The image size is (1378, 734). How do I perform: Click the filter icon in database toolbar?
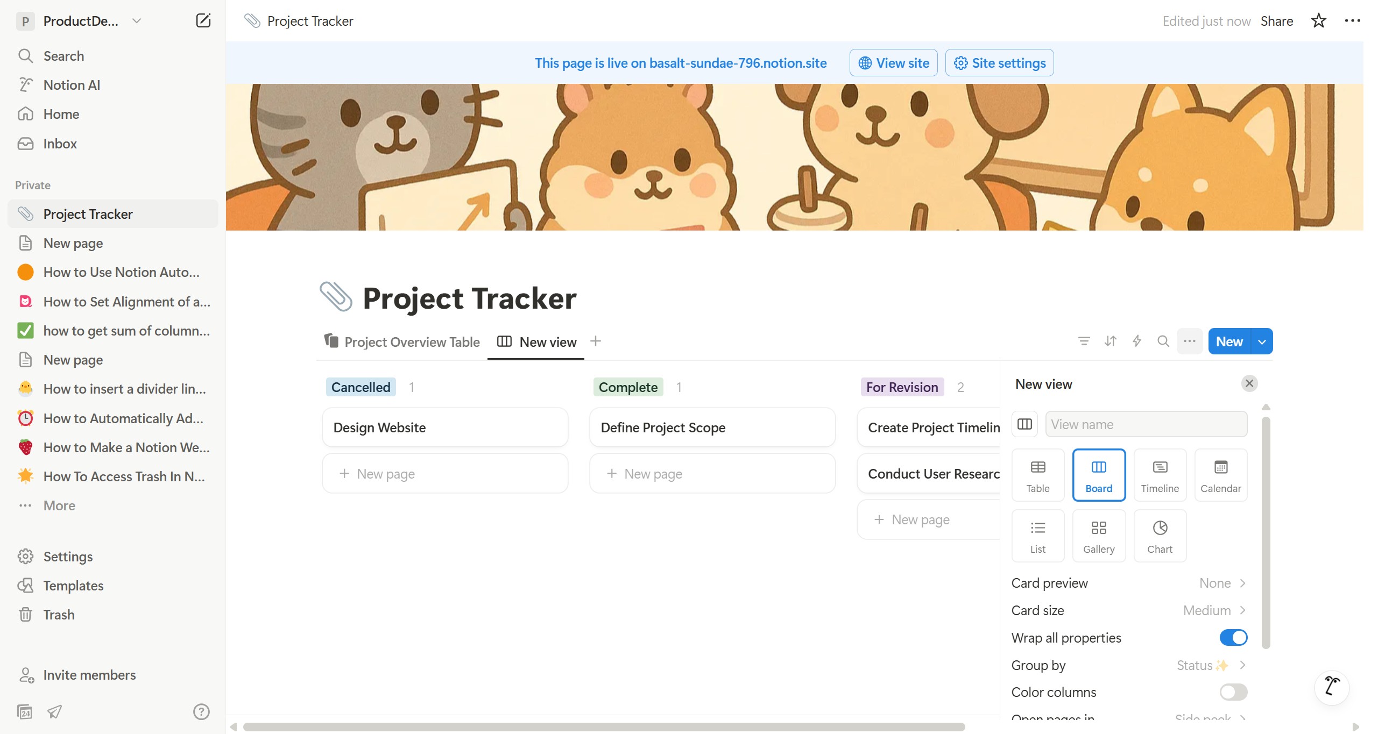click(x=1084, y=341)
